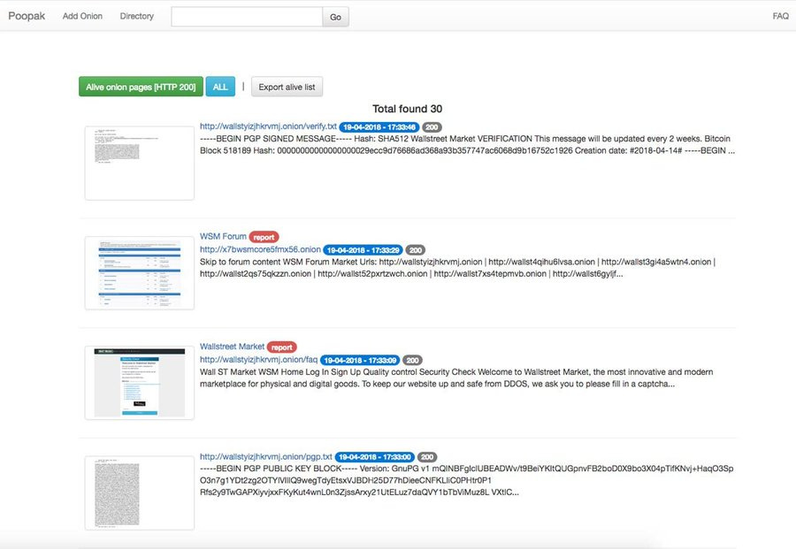This screenshot has height=549, width=796.
Task: Open the WSM Forum page thumbnail
Action: tap(140, 273)
